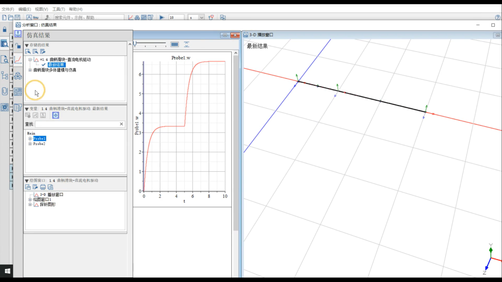
Task: Click the print icon in 绘图窗口 section
Action: click(x=43, y=187)
